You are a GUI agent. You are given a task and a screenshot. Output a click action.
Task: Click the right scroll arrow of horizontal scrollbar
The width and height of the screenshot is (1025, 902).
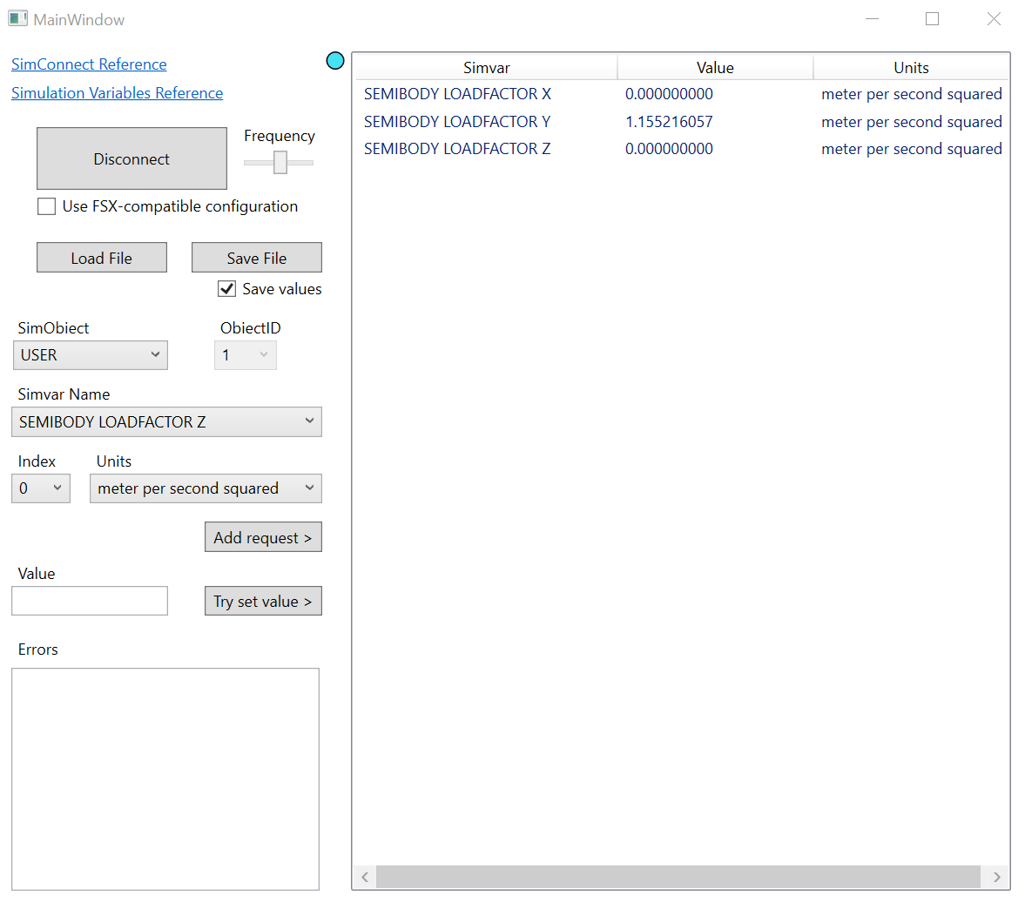(x=996, y=877)
